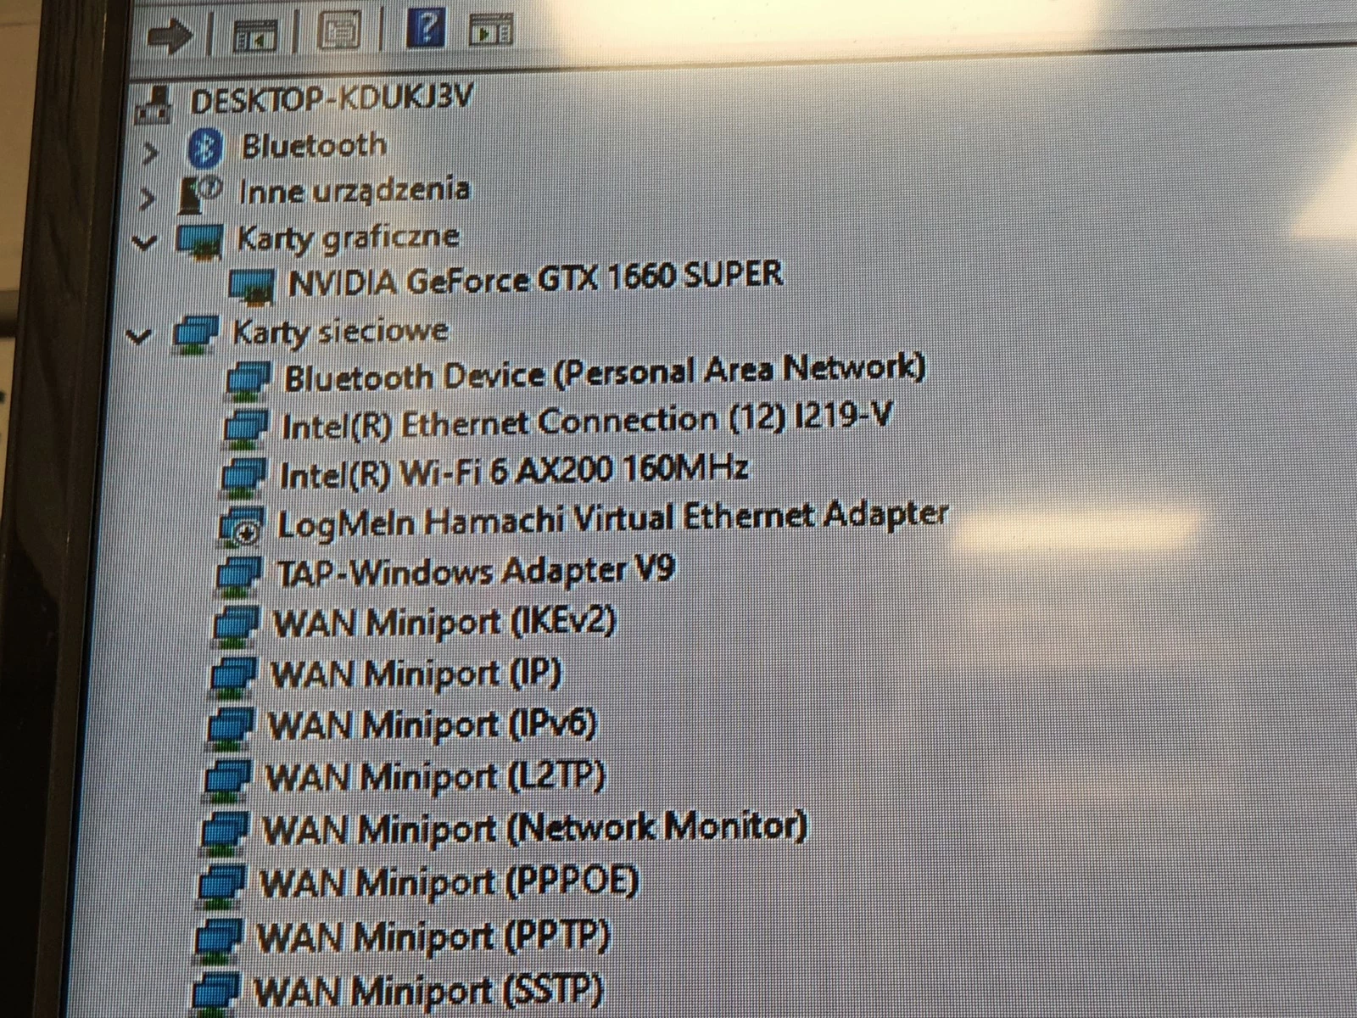Select WAN Miniport (IP) text
Screen dimensions: 1357x1018
(416, 674)
